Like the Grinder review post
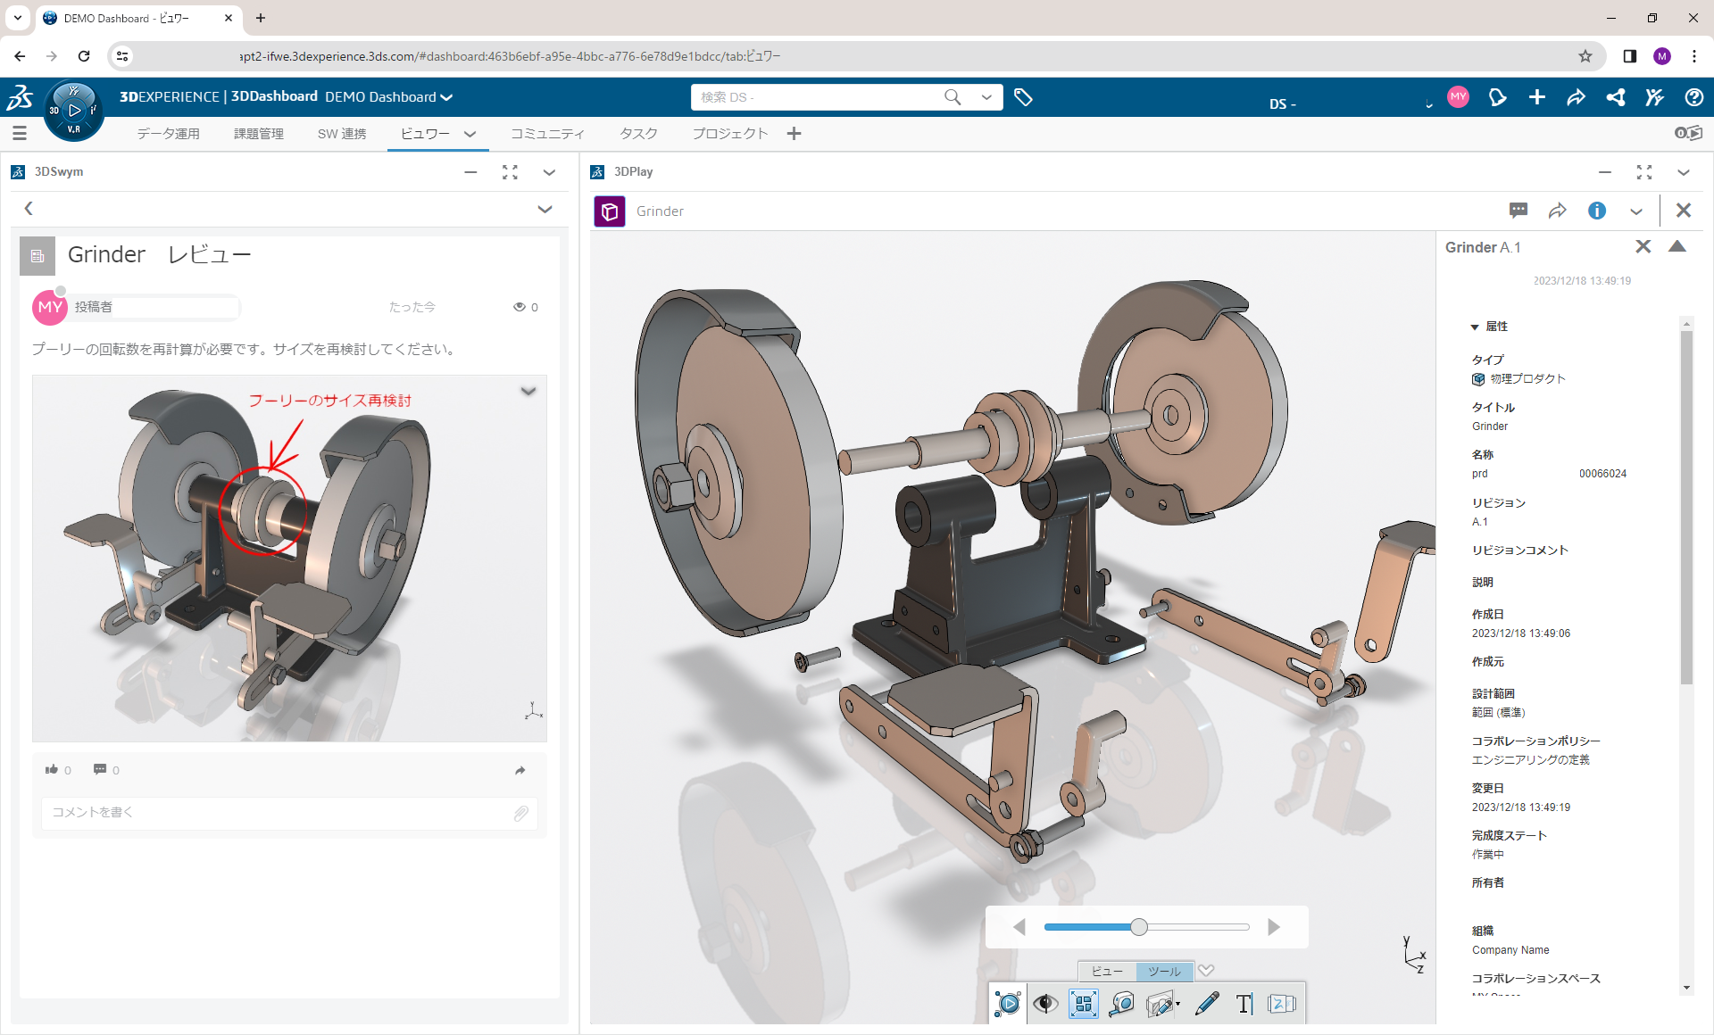Viewport: 1714px width, 1035px height. [52, 769]
